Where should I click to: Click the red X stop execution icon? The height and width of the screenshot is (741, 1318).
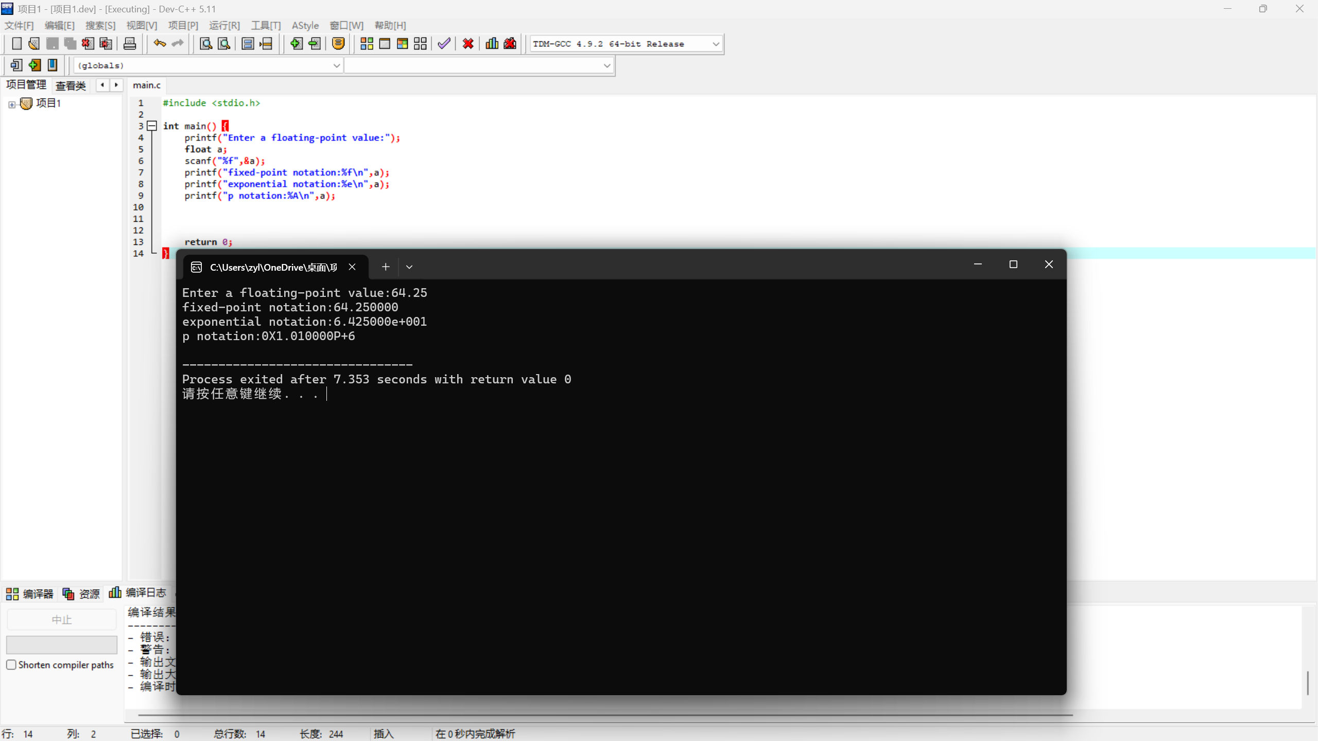[468, 44]
